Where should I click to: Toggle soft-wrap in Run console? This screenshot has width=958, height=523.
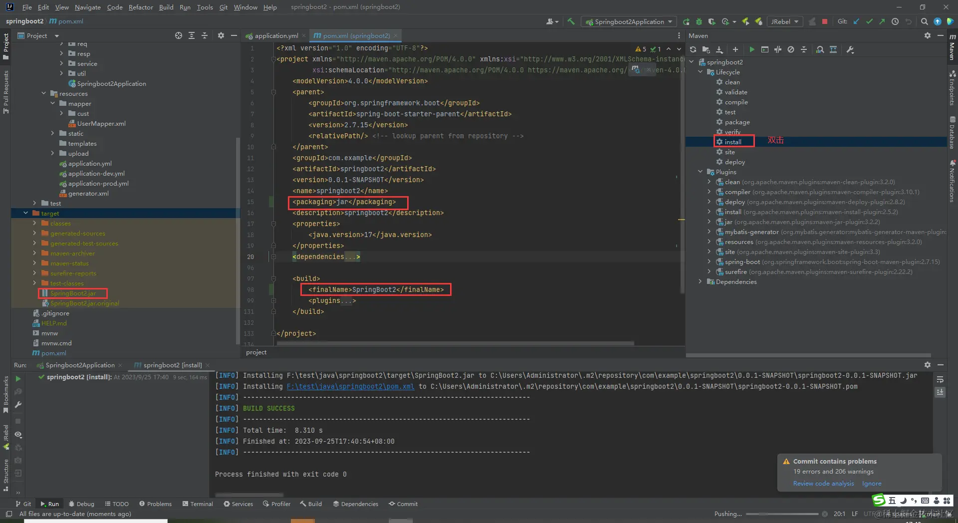tap(940, 379)
